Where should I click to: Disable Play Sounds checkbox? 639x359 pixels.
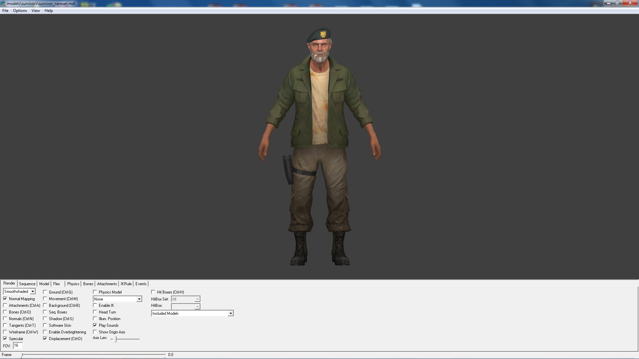coord(95,325)
